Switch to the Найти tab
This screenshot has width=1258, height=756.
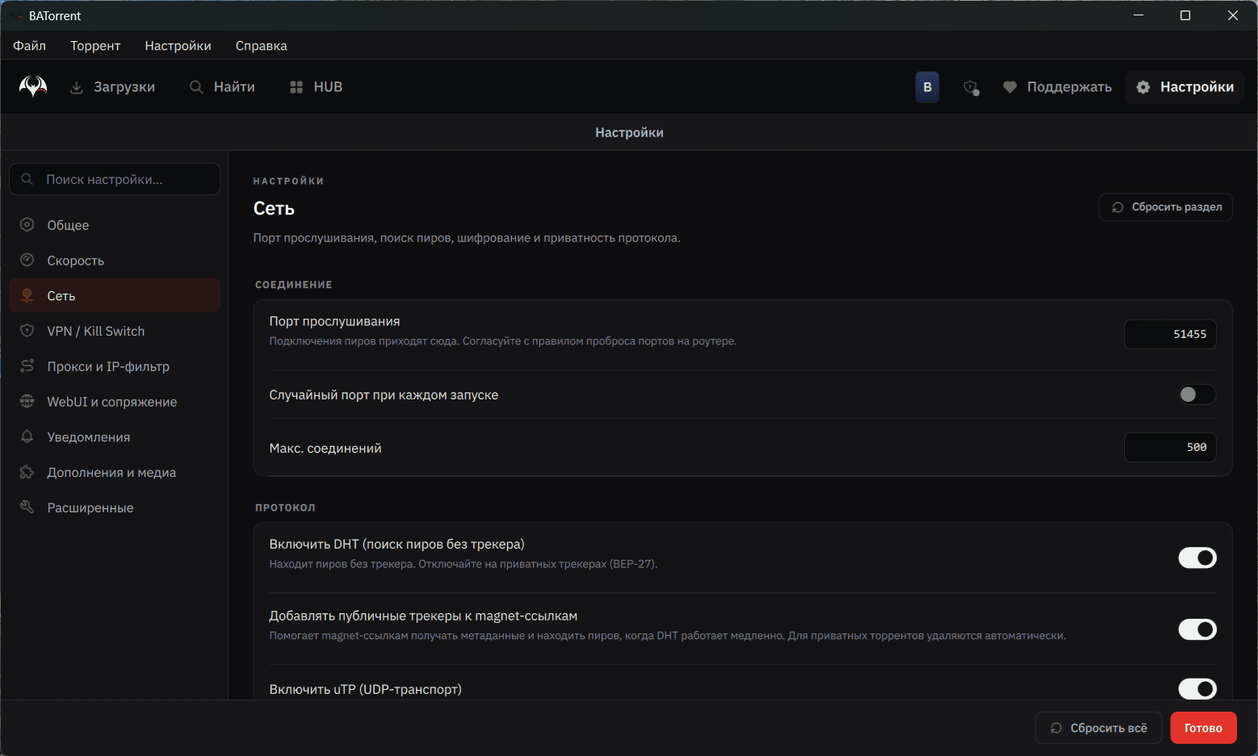pyautogui.click(x=222, y=87)
